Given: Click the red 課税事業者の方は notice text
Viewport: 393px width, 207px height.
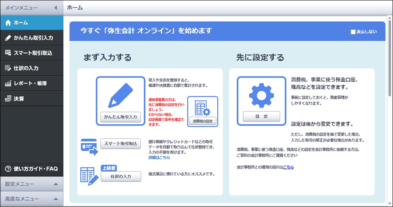Looking at the screenshot, I should coord(166,112).
